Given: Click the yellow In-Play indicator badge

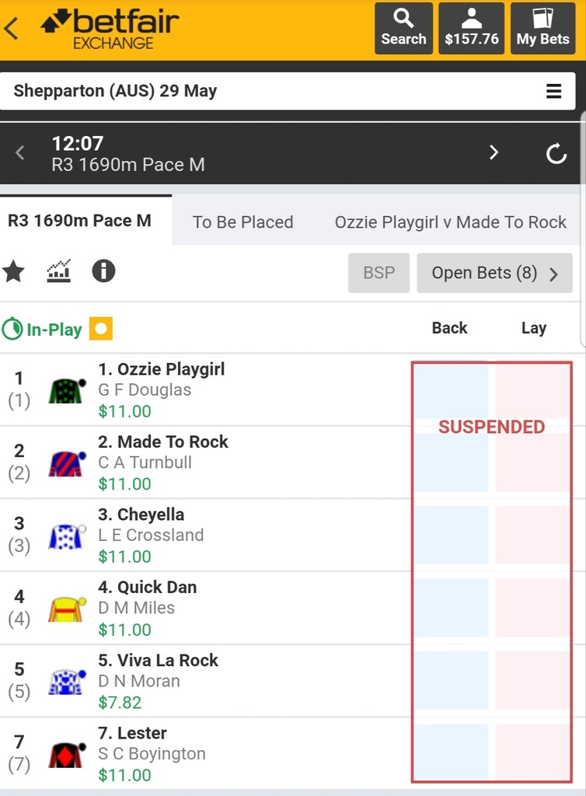Looking at the screenshot, I should pos(101,329).
